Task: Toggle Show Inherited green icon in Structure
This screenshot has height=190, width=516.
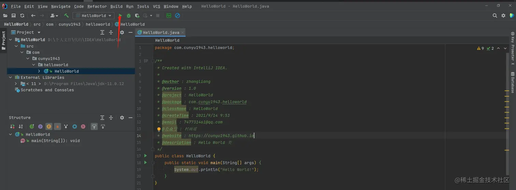Action: [32, 126]
